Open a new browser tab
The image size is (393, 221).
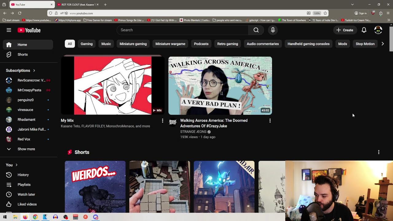pyautogui.click(x=105, y=5)
